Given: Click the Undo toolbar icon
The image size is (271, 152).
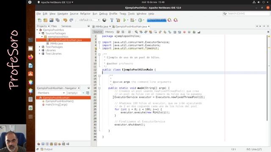Looking at the screenshot, I should (65, 20).
